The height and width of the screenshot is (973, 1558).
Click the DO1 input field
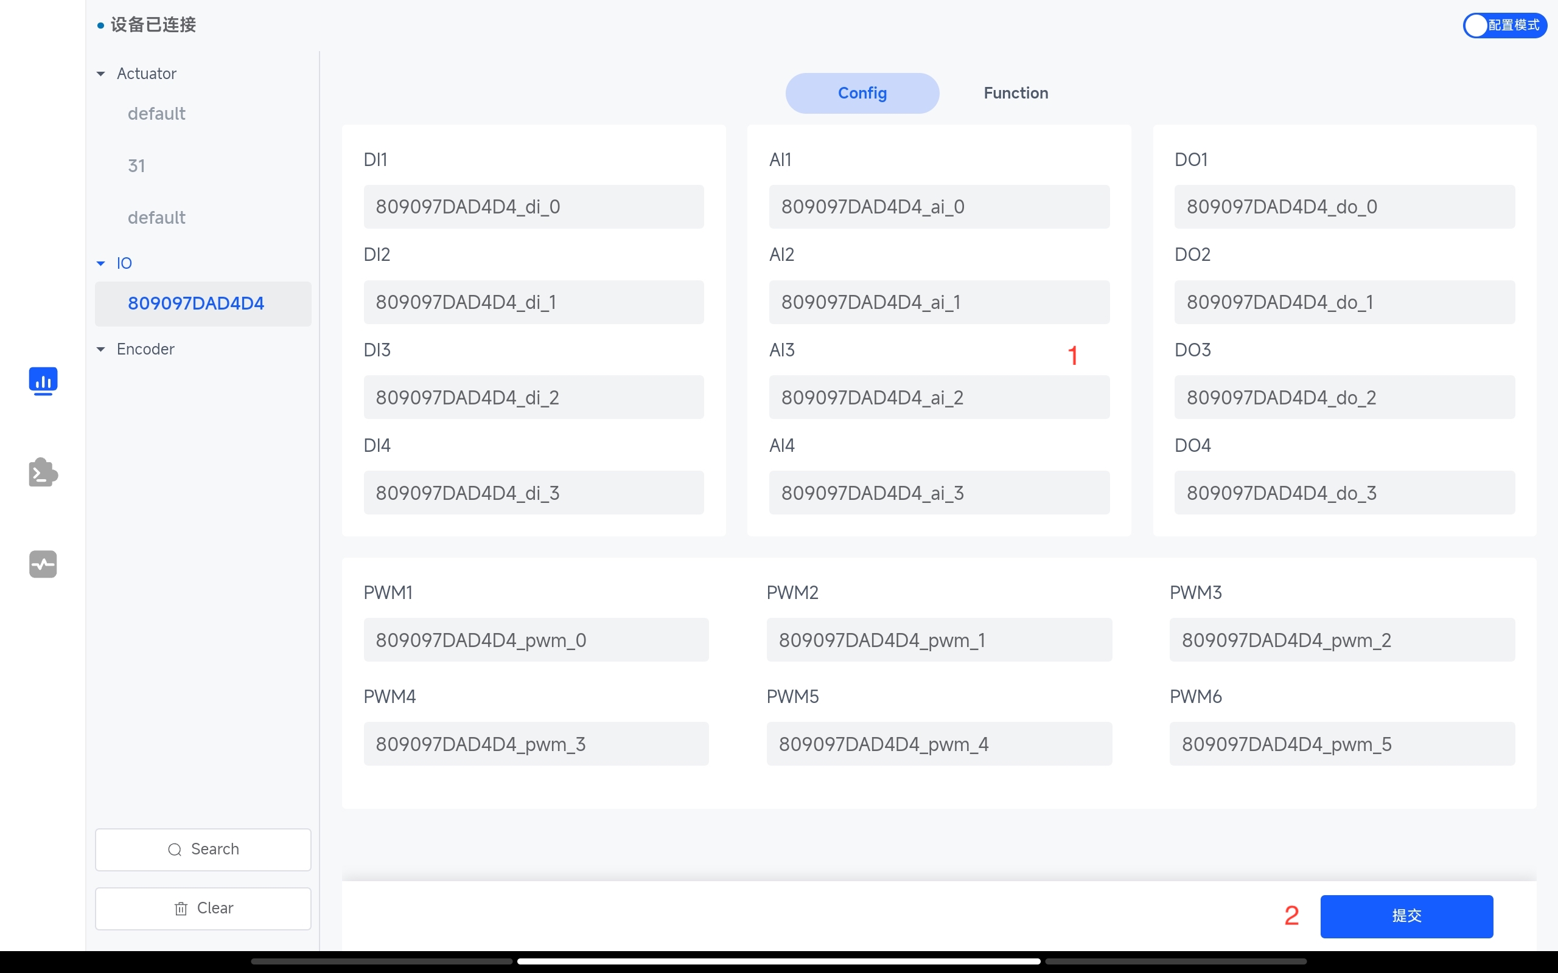point(1345,207)
